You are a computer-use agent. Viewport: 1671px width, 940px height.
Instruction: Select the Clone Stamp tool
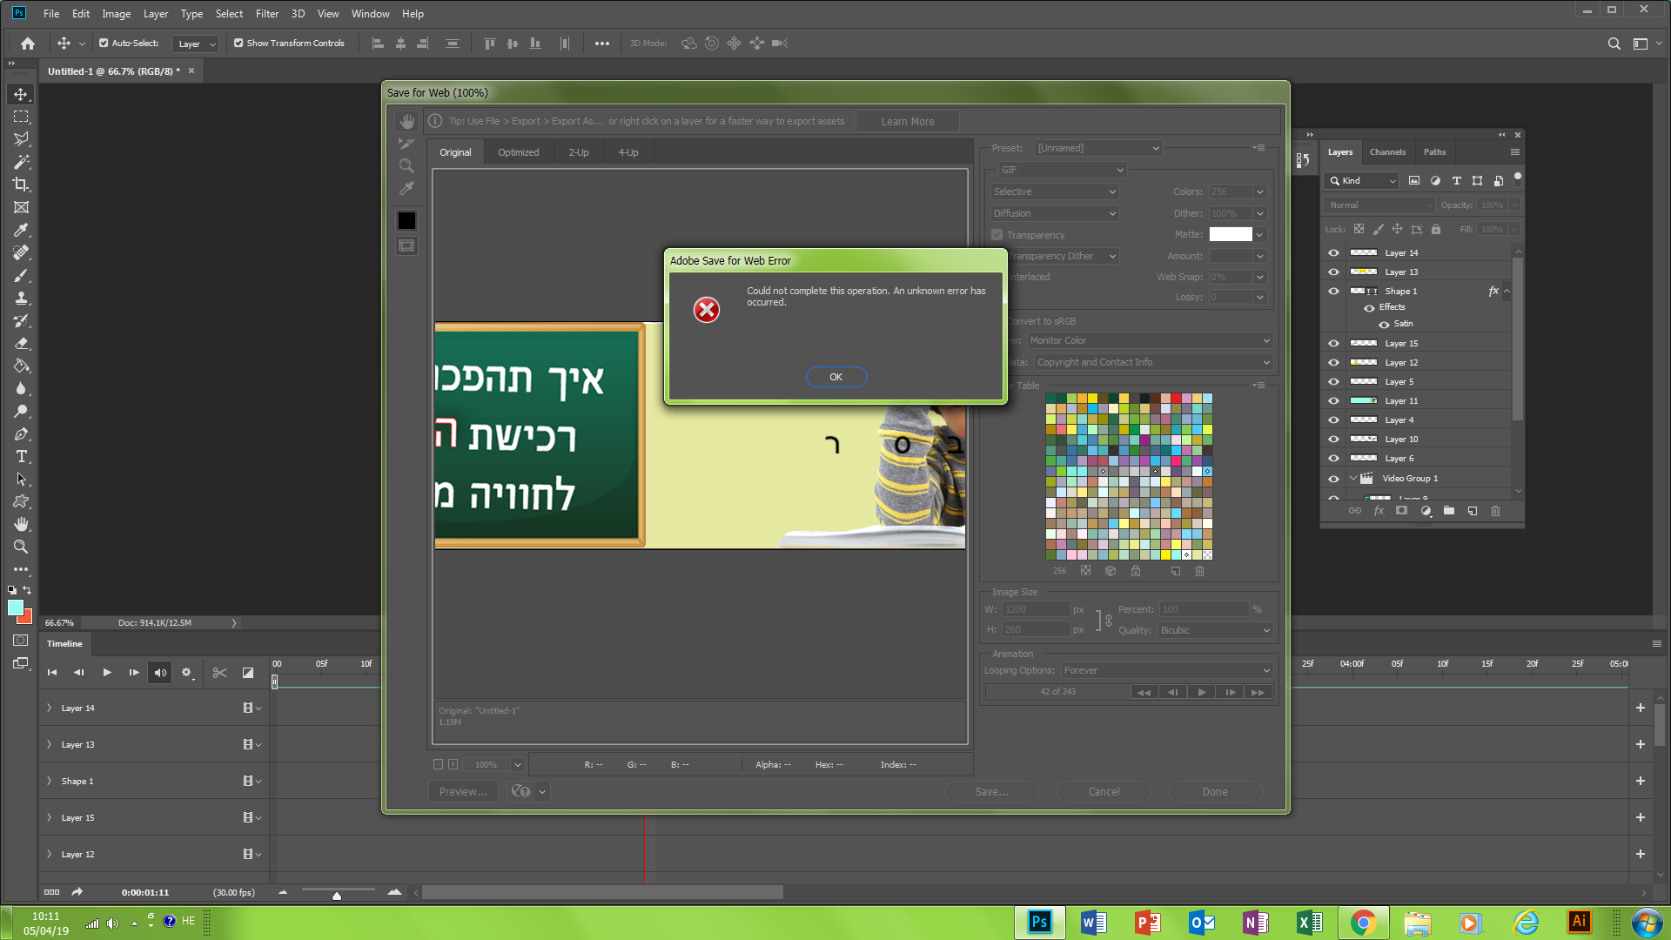(21, 298)
